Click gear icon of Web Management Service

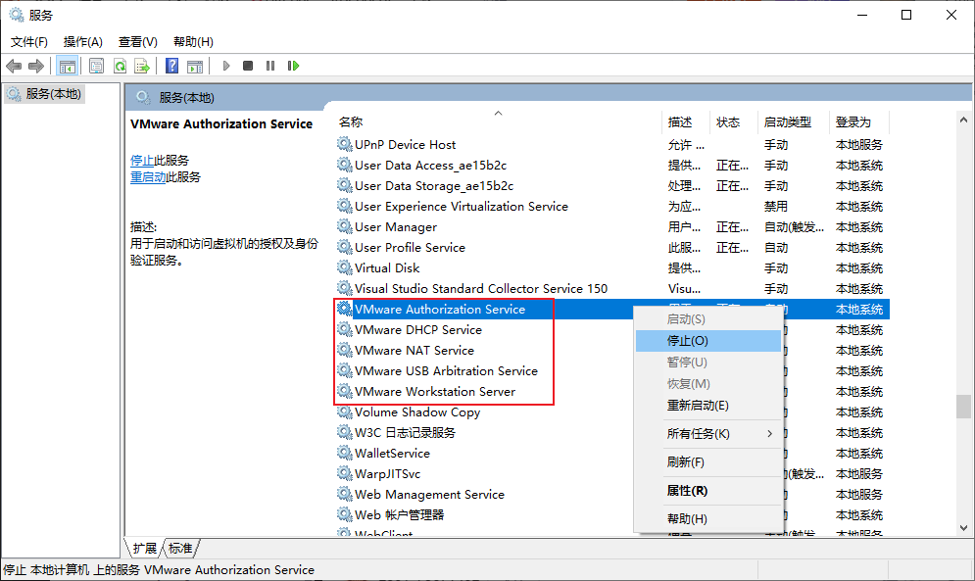[x=345, y=494]
